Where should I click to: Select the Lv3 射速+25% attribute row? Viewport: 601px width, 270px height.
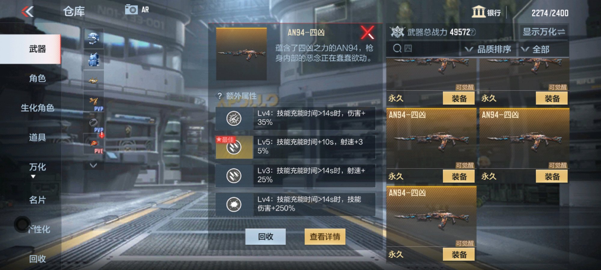pos(295,175)
